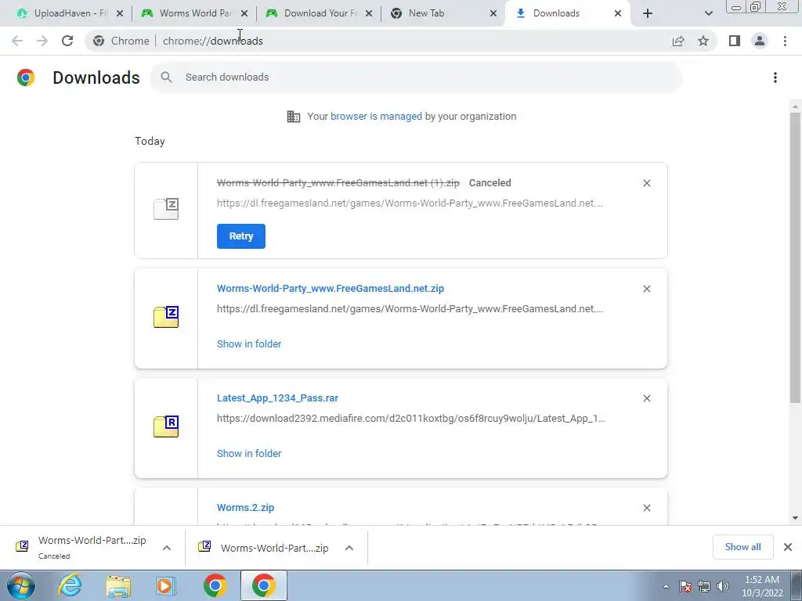The height and width of the screenshot is (601, 802).
Task: Click the scrollbar down arrow
Action: pyautogui.click(x=795, y=518)
